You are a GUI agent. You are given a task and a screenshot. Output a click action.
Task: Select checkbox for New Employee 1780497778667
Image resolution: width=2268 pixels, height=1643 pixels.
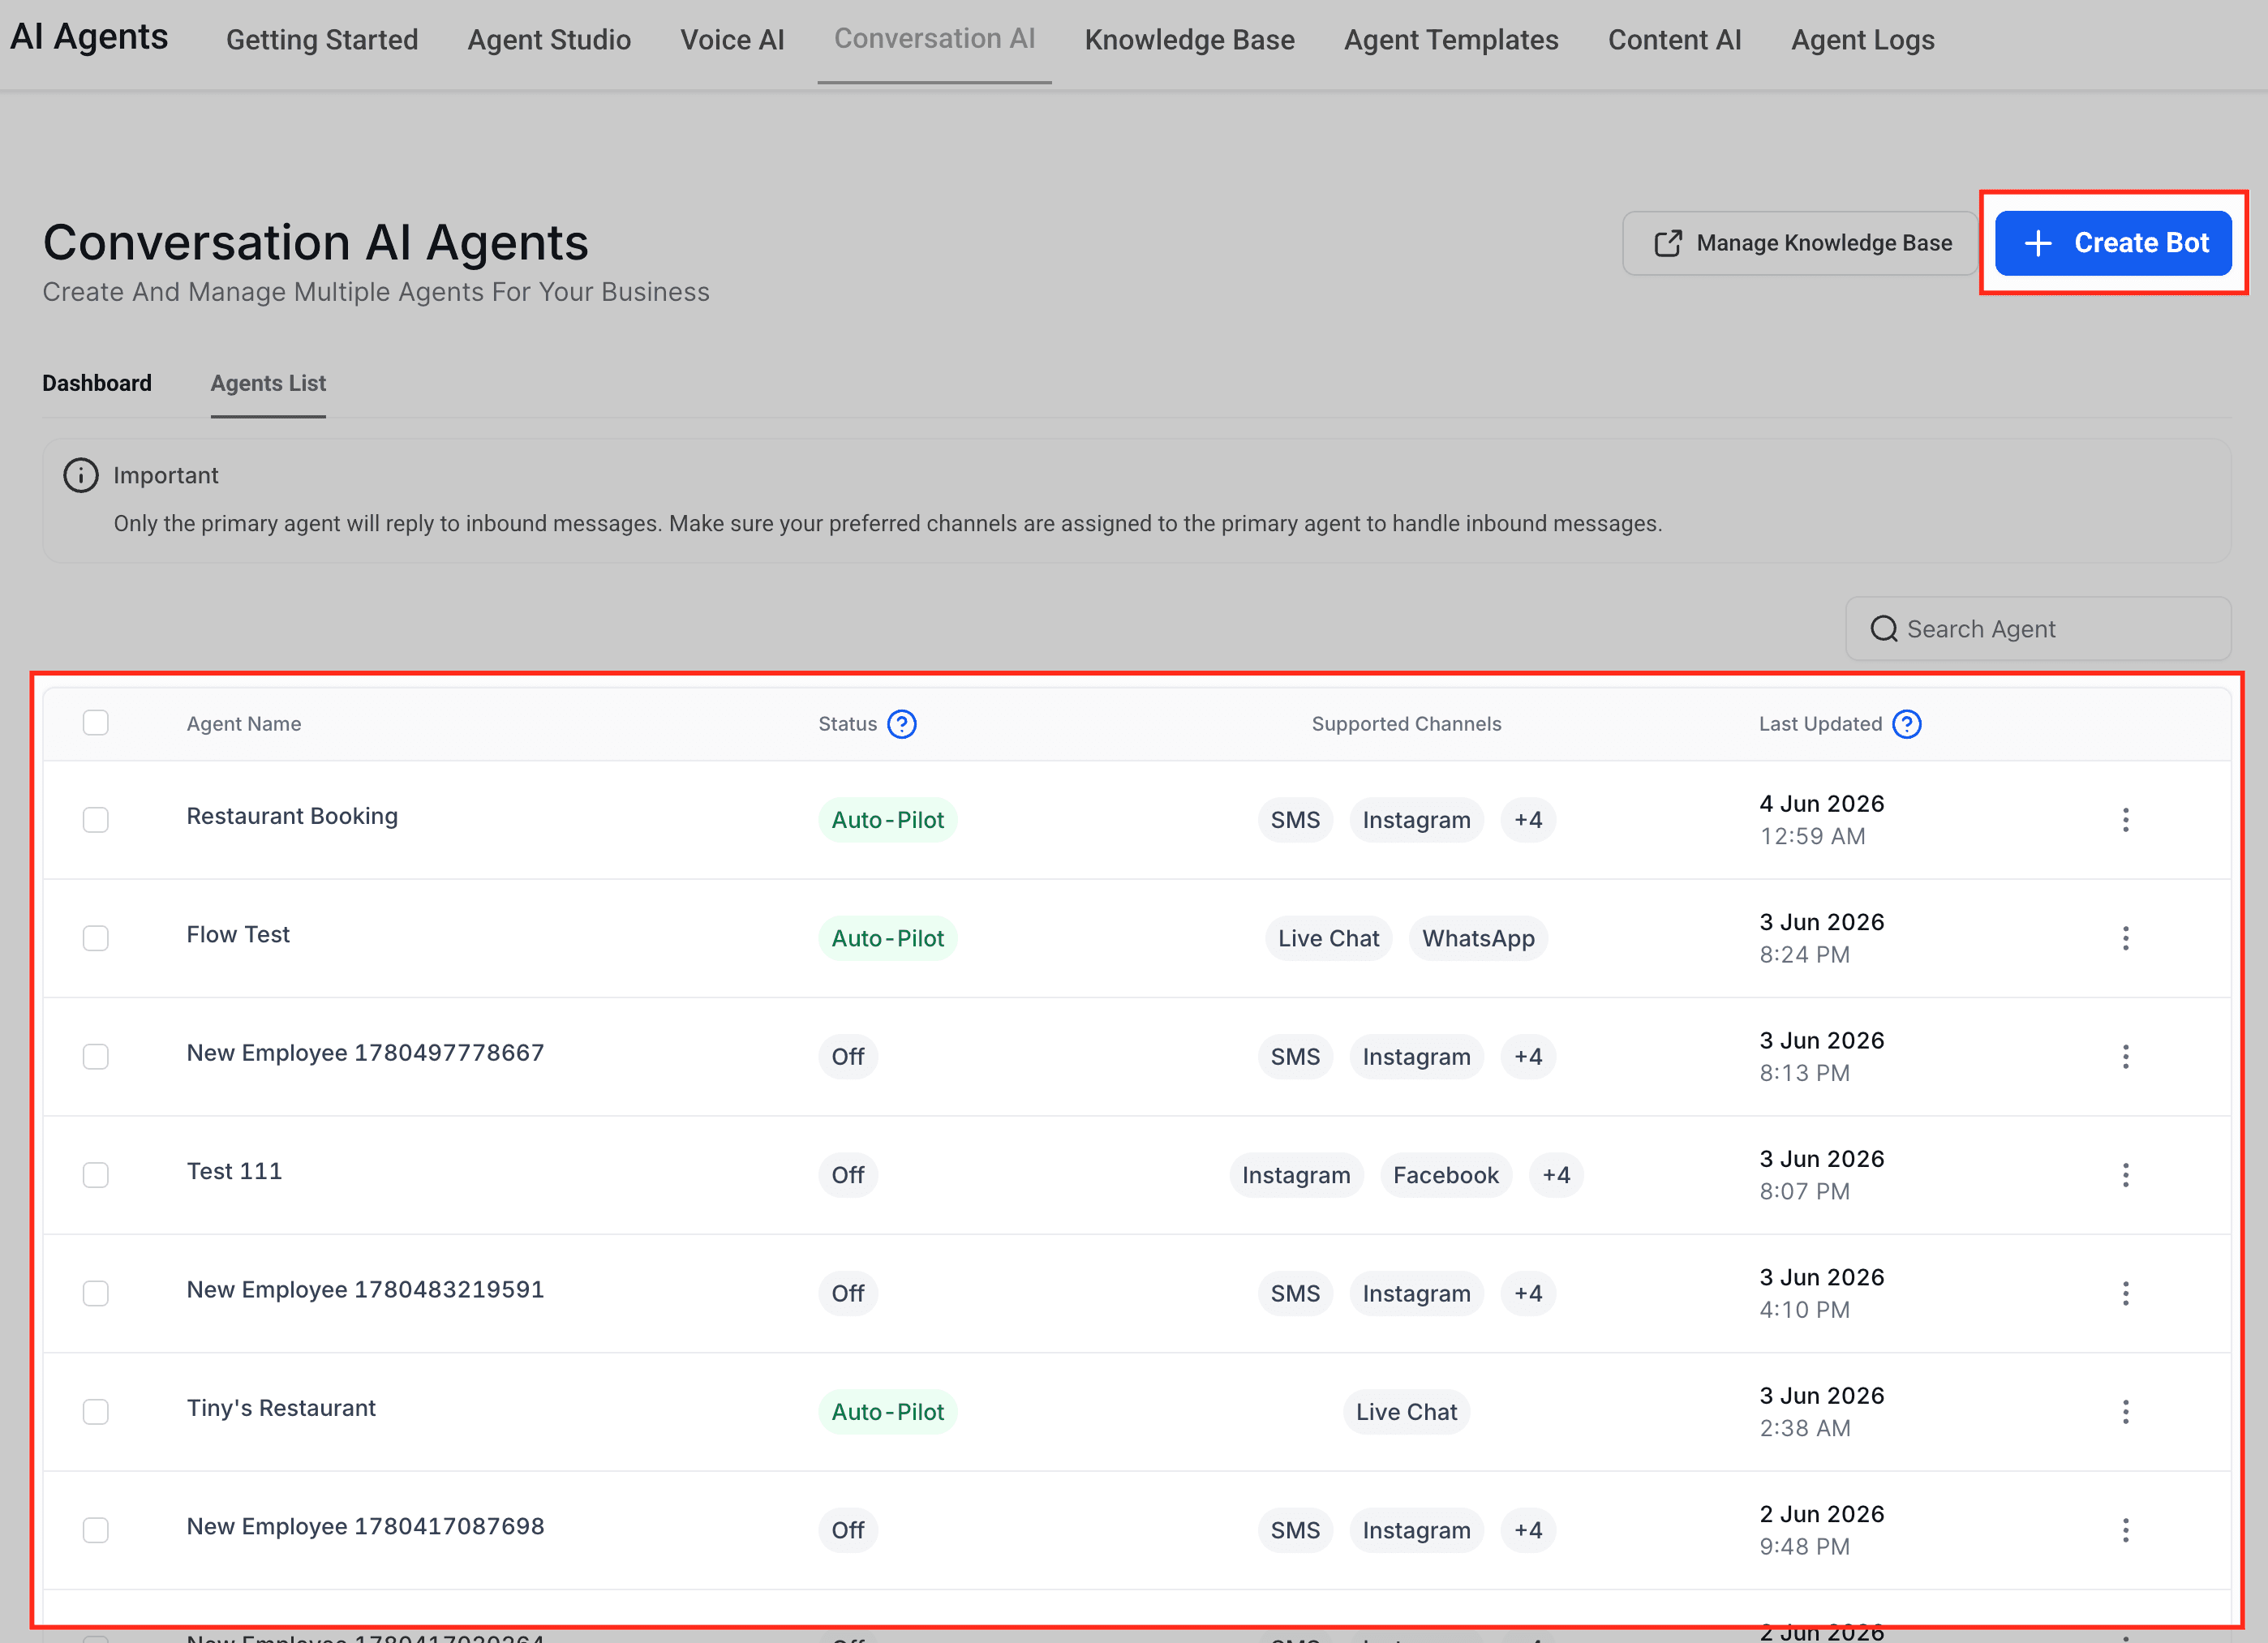pyautogui.click(x=96, y=1057)
